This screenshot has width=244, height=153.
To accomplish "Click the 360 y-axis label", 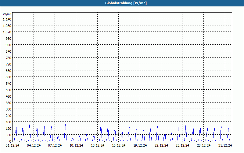I will click(x=9, y=103).
